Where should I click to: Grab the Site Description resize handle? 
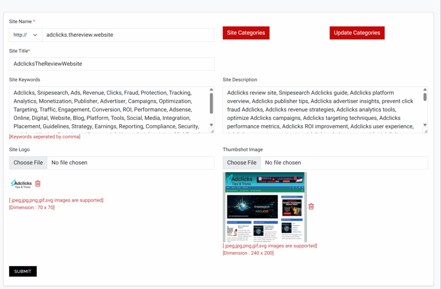[425, 131]
